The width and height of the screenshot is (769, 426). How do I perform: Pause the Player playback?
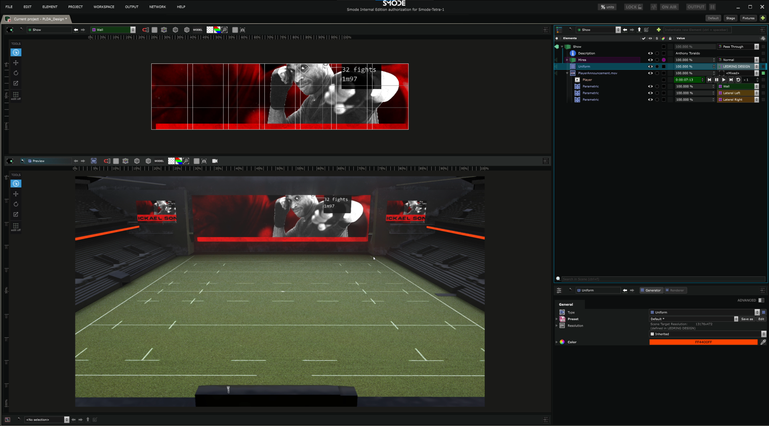716,80
